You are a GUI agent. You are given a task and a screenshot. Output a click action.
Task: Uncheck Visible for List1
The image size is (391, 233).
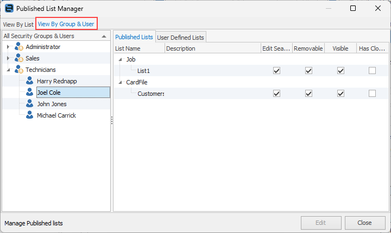[x=340, y=71]
